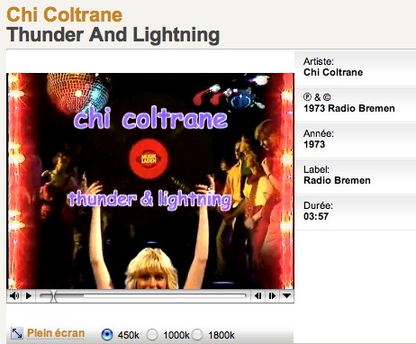Select the Artiste Chi Coltrane info row

(x=356, y=68)
